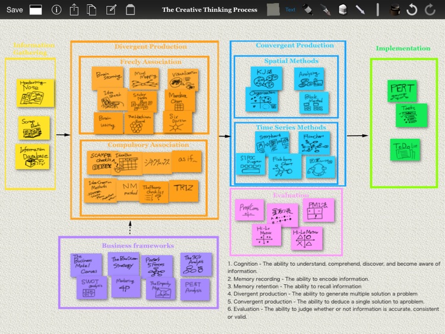Select the marker pen tool
This screenshot has height=334, width=445.
point(307,9)
